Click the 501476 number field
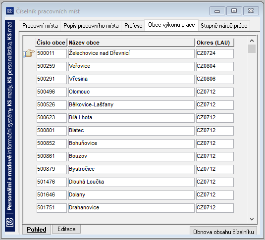The width and height of the screenshot is (265, 240). pos(52,182)
